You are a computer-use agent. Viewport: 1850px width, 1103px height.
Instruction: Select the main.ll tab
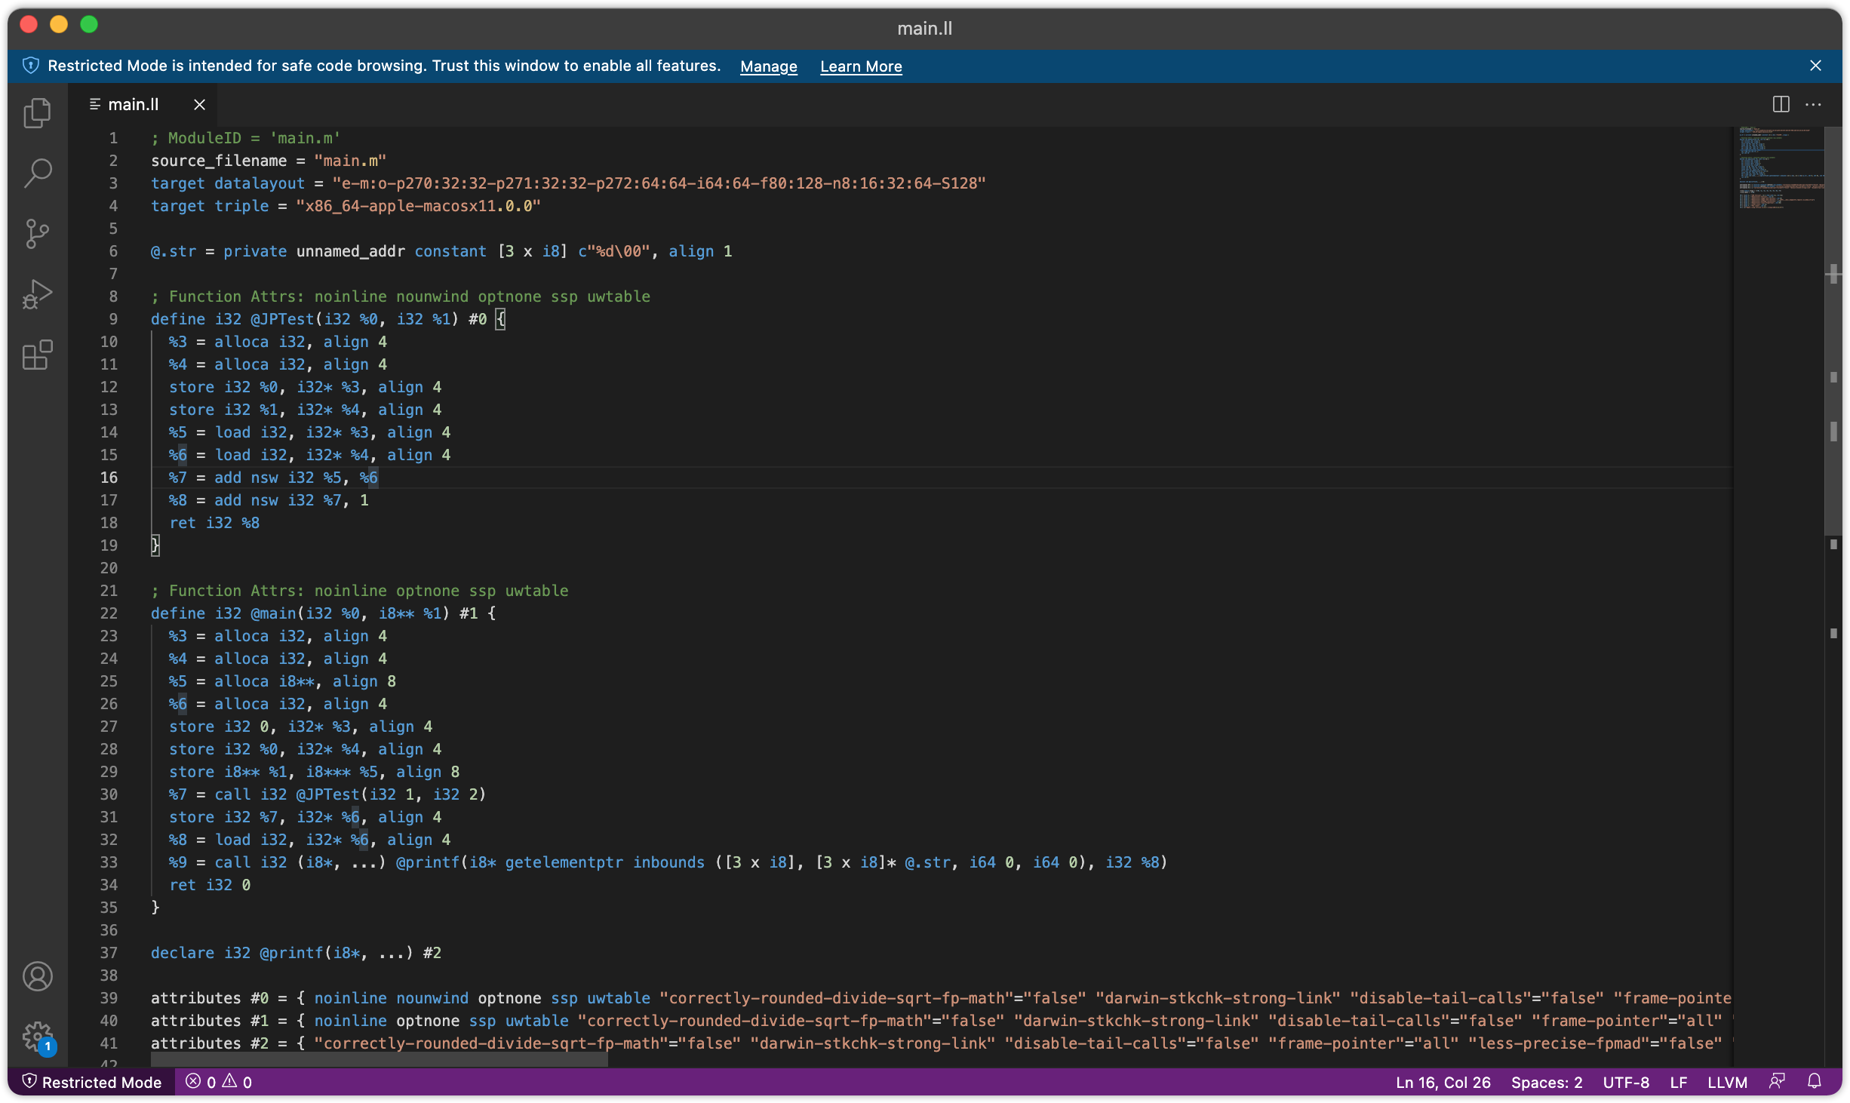(143, 105)
